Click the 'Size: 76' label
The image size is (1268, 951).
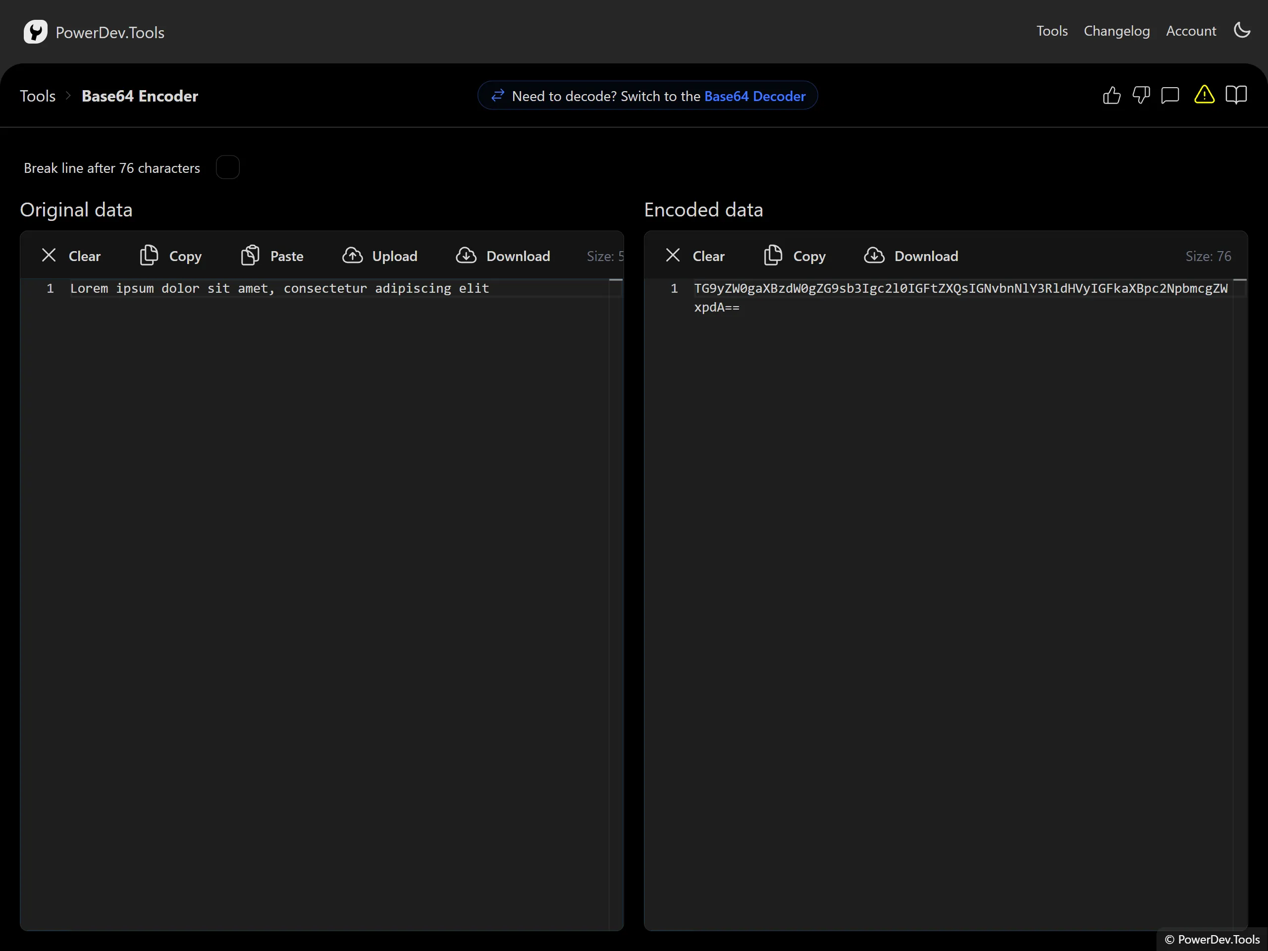point(1209,256)
